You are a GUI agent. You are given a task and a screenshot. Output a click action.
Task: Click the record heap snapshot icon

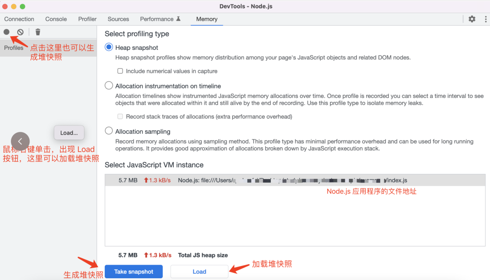pos(6,32)
